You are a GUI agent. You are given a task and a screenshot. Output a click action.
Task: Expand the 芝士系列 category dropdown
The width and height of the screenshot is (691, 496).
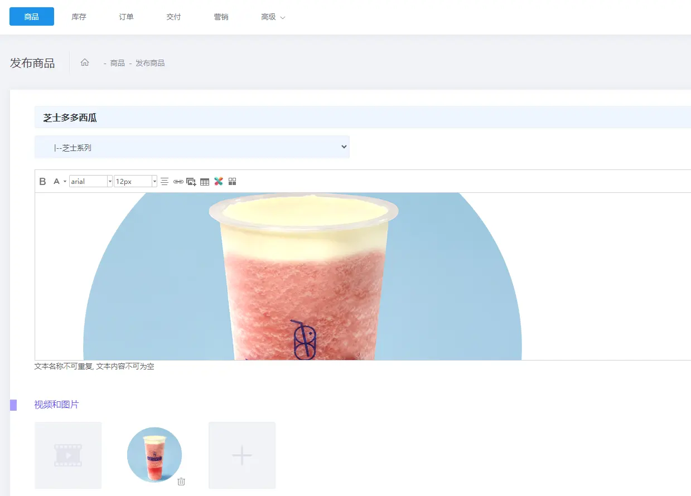[x=192, y=147]
